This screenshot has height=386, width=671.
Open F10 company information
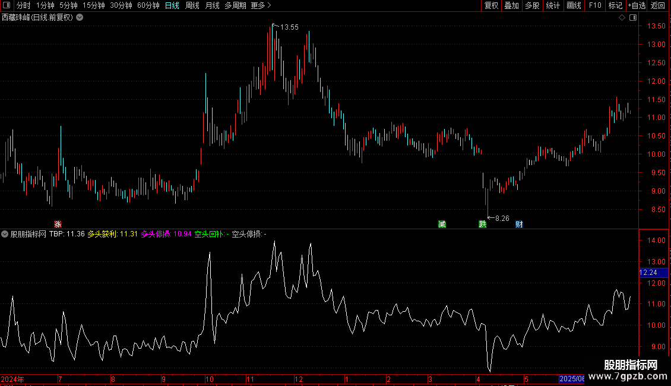pyautogui.click(x=595, y=5)
